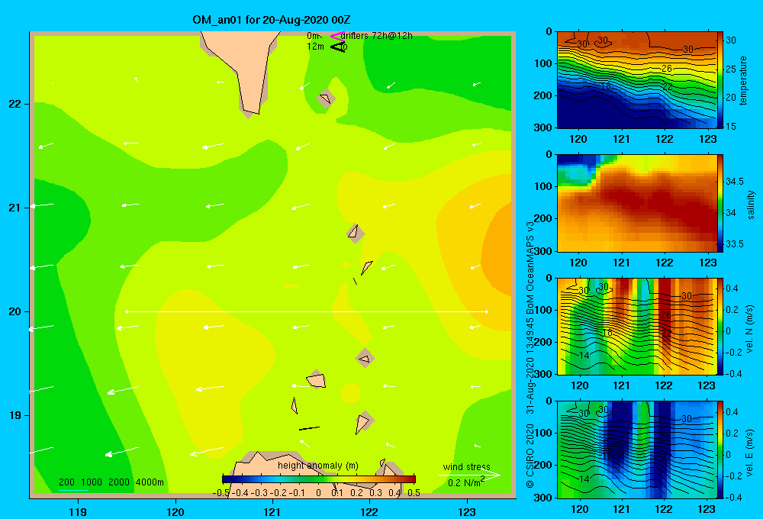
Task: Click the title 'OM_an01 for 20-Aug-2020 00Z'
Action: pos(272,20)
